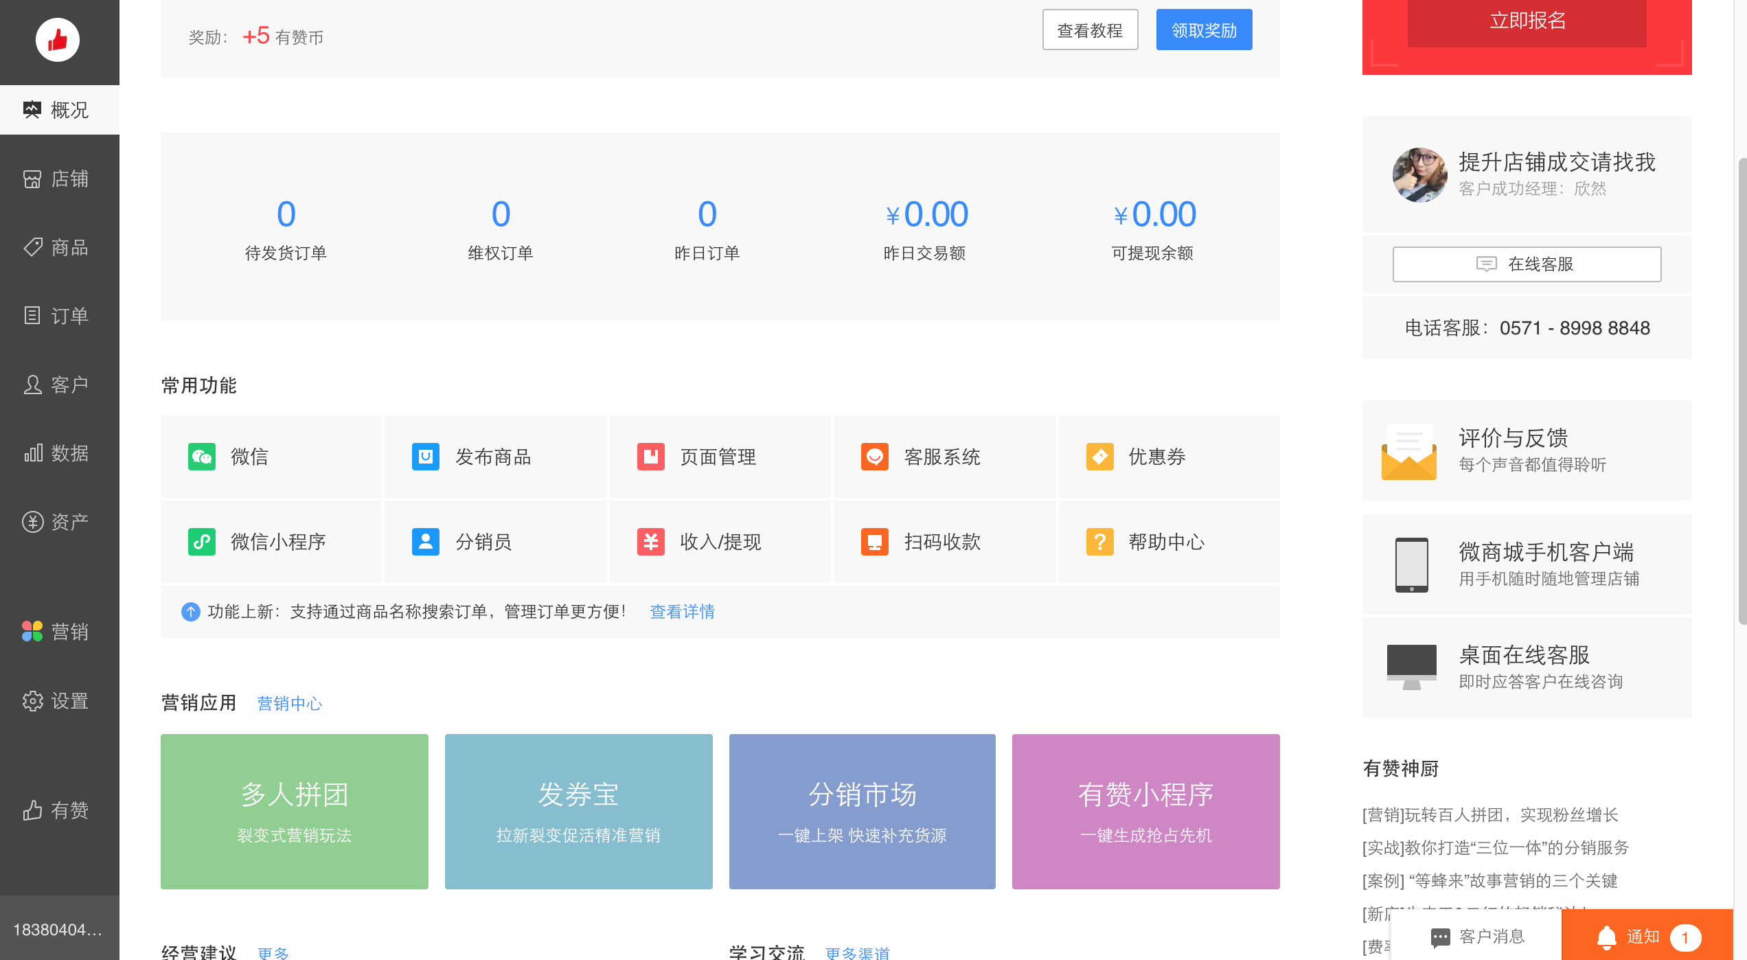Screen dimensions: 1747x960
Task: Open the 概况 overview menu
Action: click(59, 110)
